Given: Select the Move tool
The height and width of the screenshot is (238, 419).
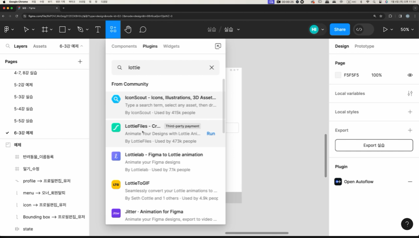Looking at the screenshot, I should click(x=26, y=29).
